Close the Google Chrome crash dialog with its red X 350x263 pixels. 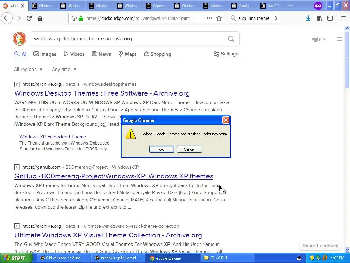pyautogui.click(x=226, y=120)
